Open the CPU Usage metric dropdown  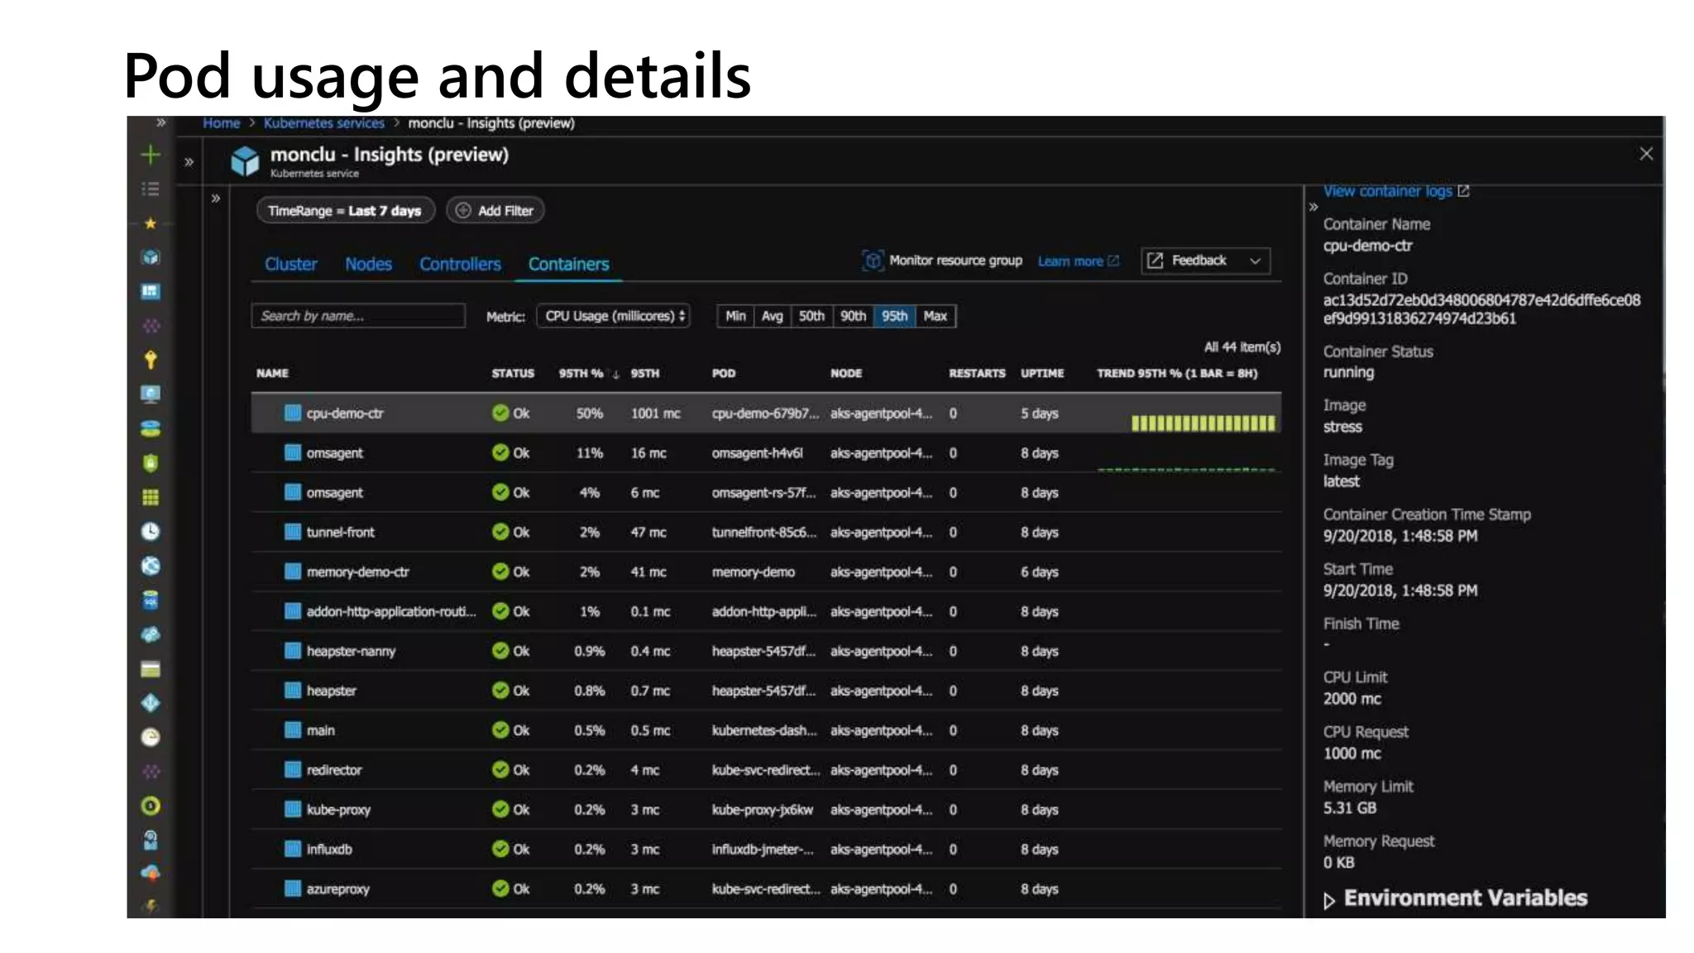pos(614,316)
